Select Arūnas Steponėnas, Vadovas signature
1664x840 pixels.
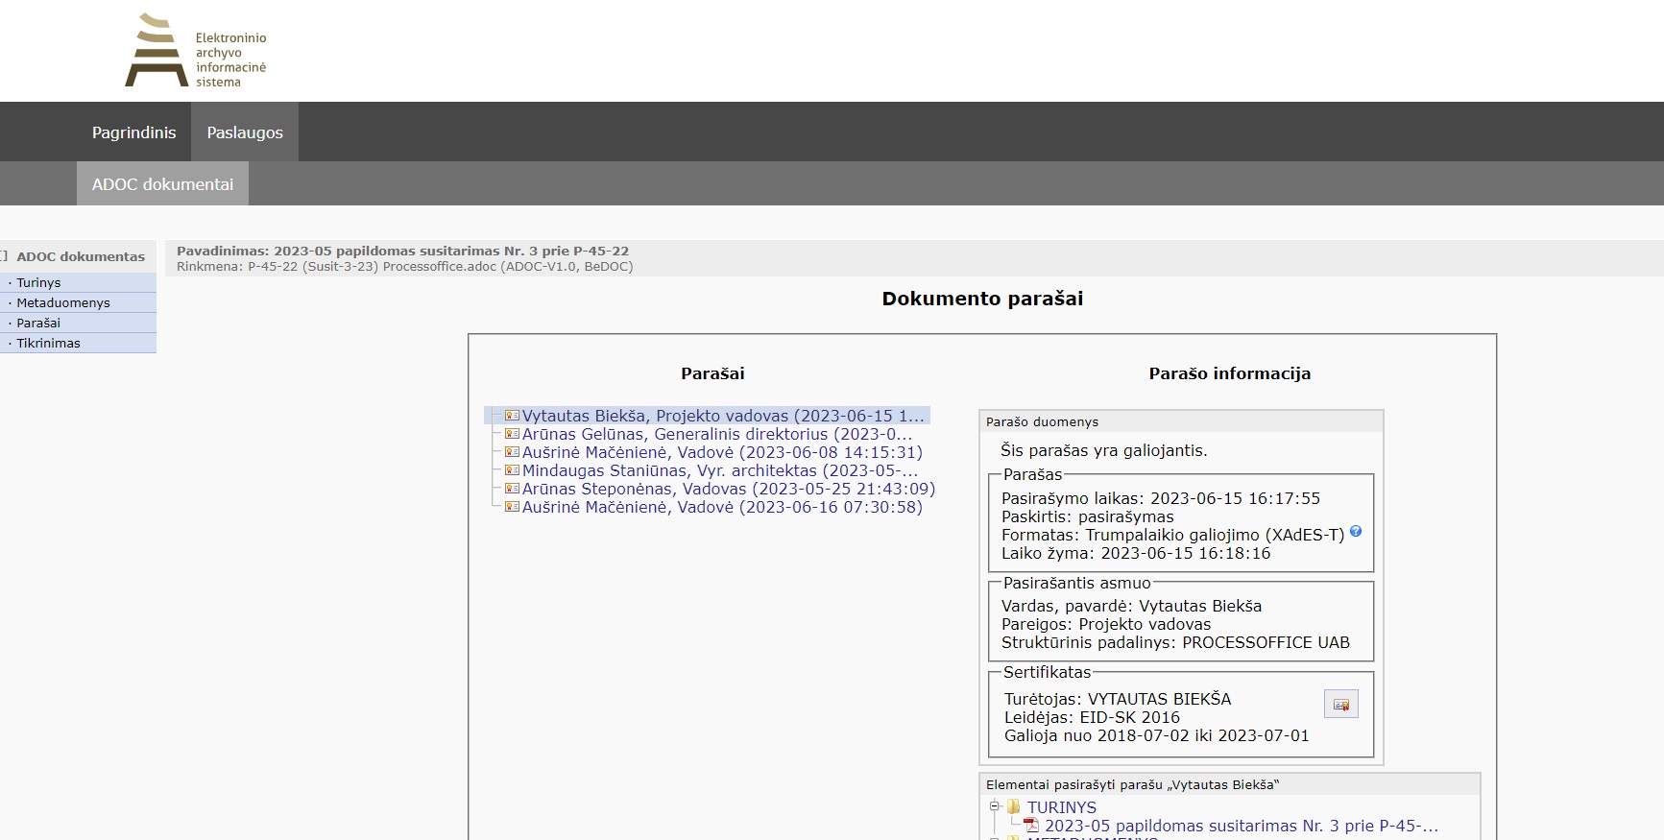[728, 489]
